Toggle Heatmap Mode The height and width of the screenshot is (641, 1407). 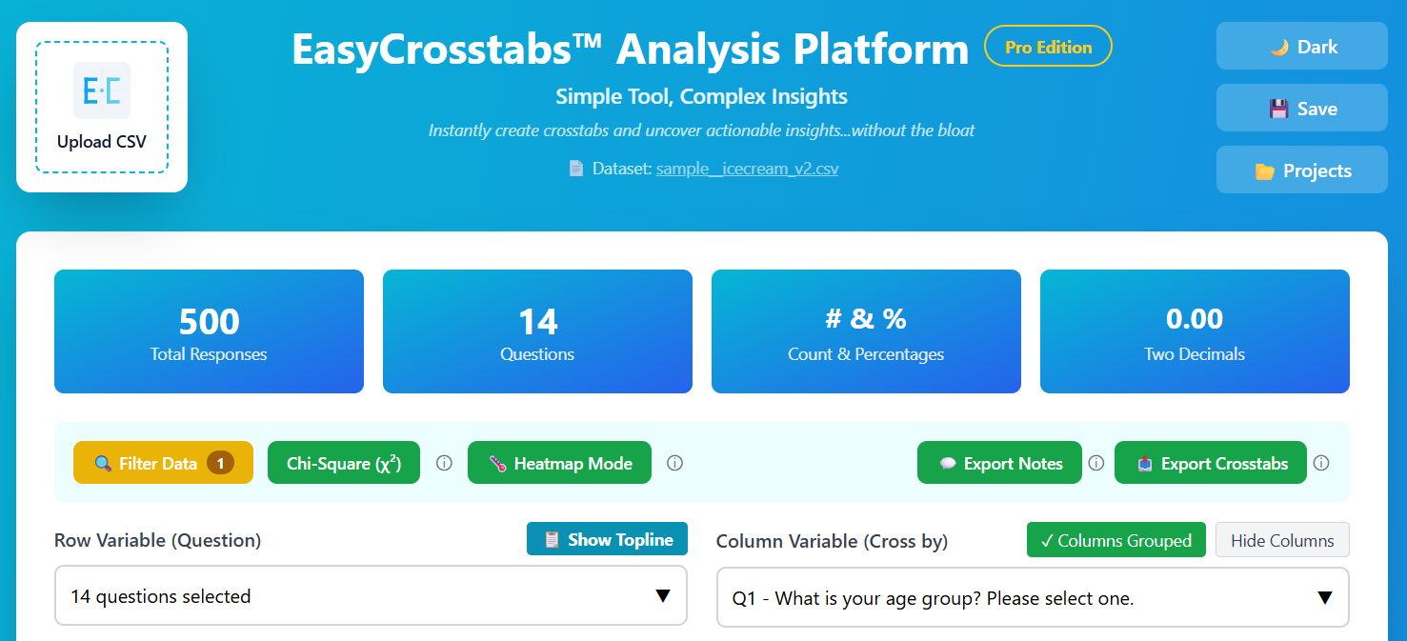pos(560,463)
